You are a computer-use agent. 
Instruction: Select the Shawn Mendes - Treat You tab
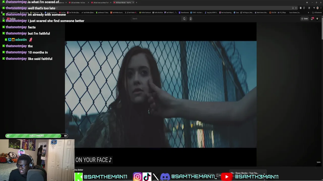click(x=123, y=3)
